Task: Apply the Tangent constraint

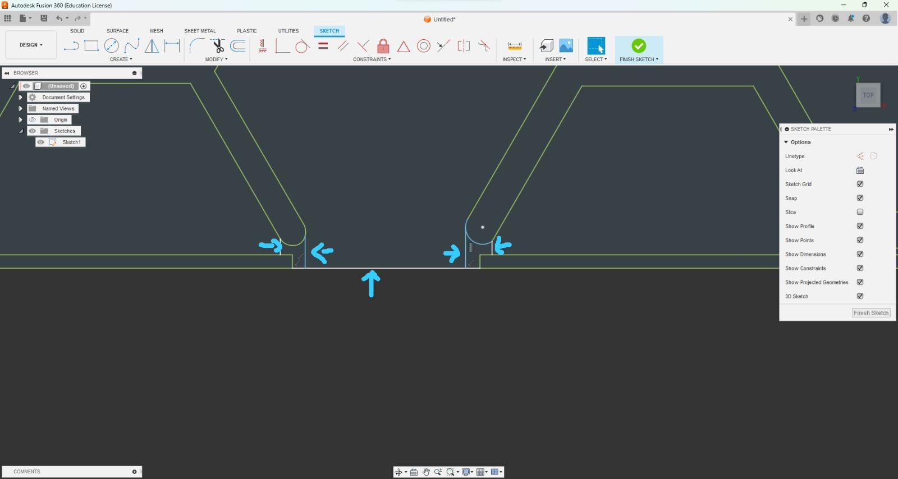Action: point(303,46)
